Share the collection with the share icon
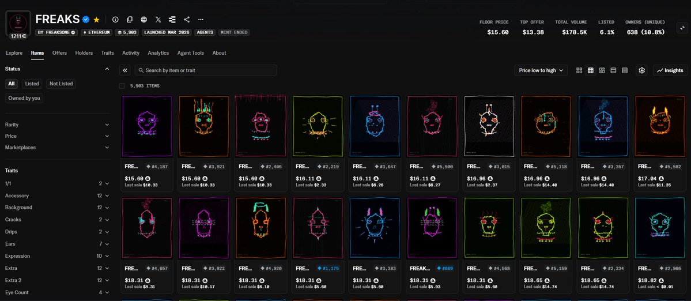The height and width of the screenshot is (301, 691). tap(186, 20)
